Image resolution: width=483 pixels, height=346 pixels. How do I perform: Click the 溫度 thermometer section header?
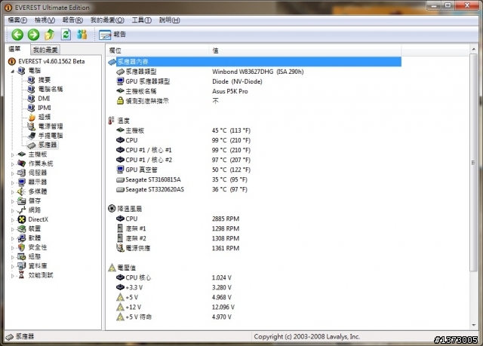[119, 121]
